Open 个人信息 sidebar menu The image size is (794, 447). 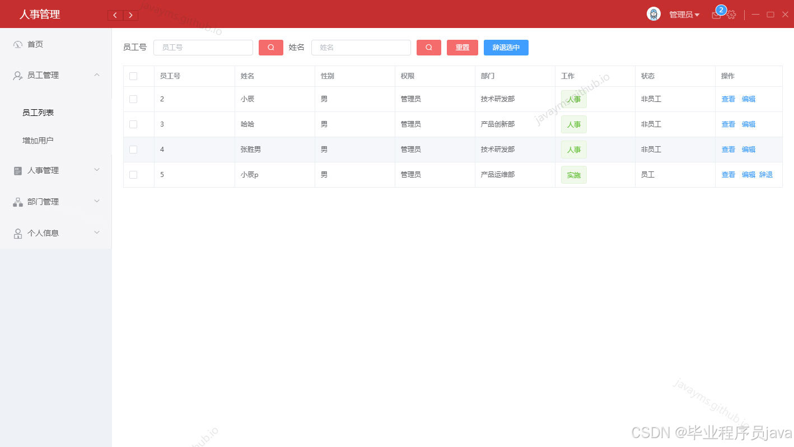pyautogui.click(x=56, y=233)
